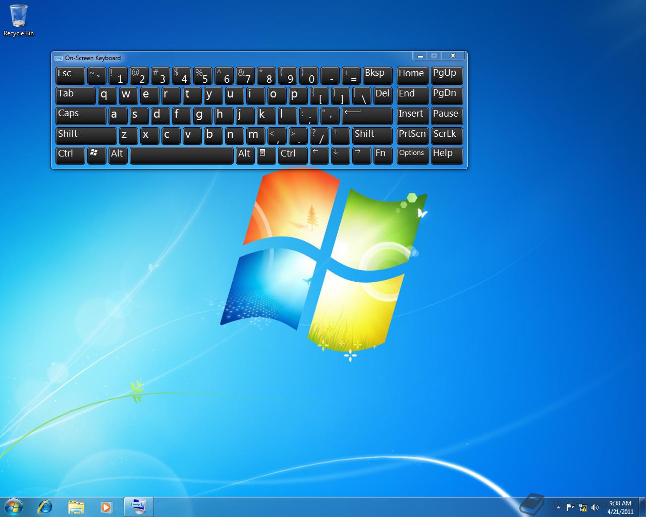Open the volume speaker tray icon

point(595,507)
